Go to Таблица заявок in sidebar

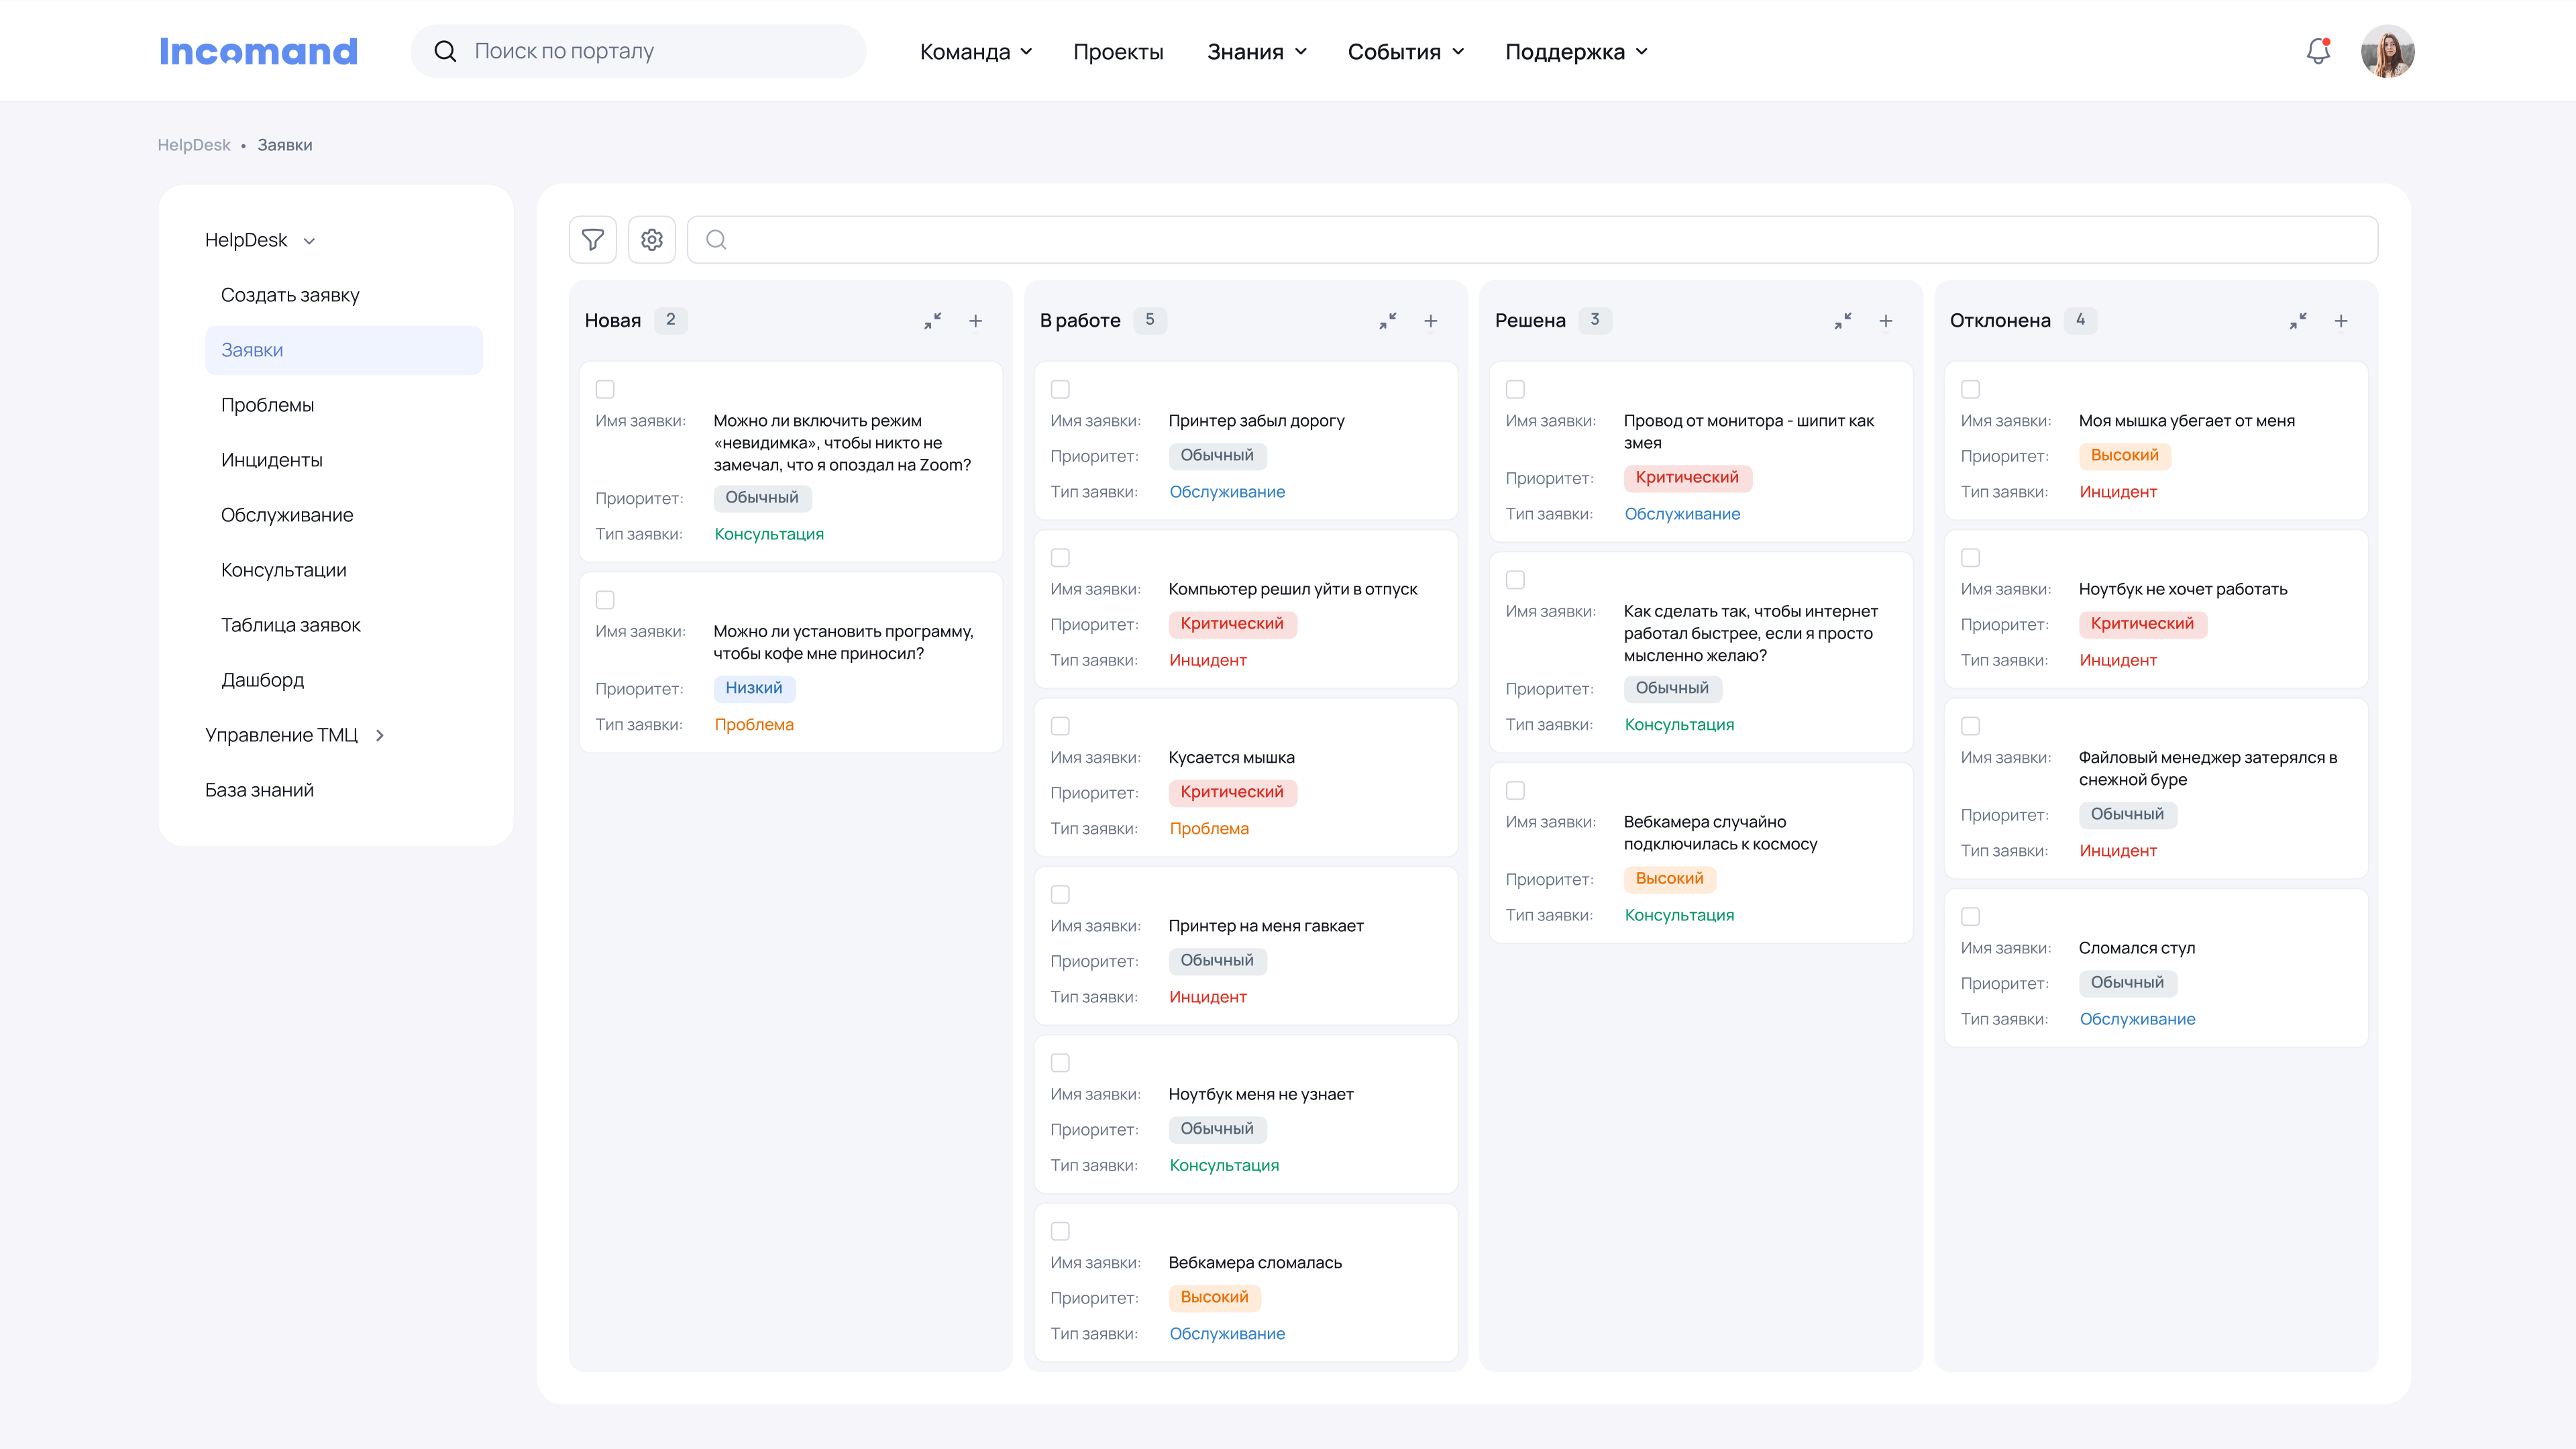pyautogui.click(x=290, y=625)
